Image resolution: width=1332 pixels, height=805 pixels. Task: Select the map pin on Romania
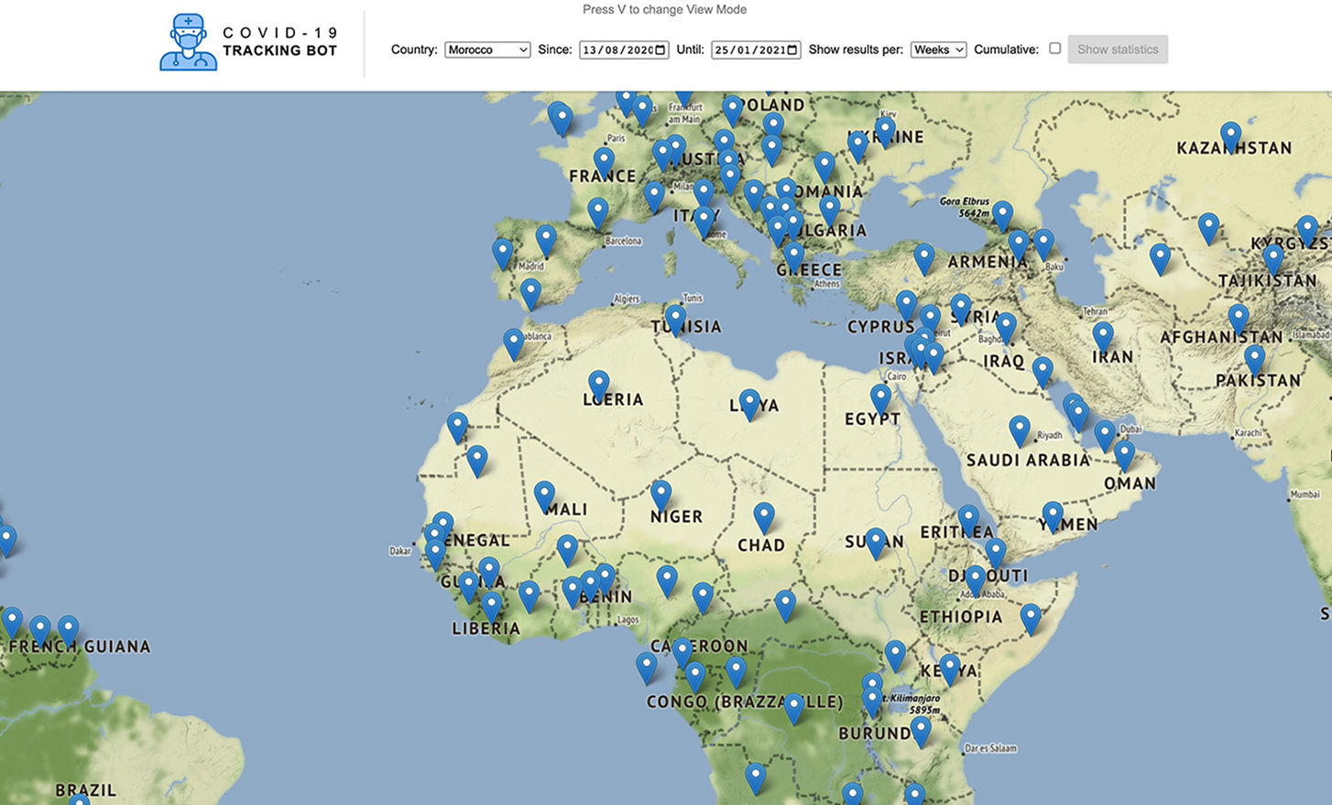824,167
